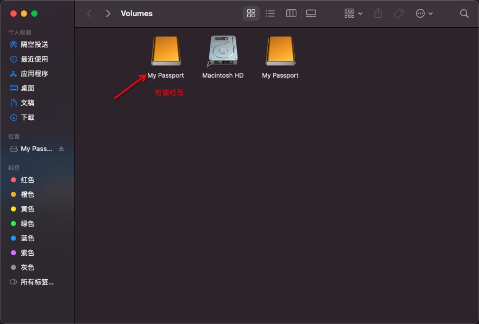Viewport: 479px width, 324px height.
Task: Click the tag toolbar icon
Action: pos(399,14)
